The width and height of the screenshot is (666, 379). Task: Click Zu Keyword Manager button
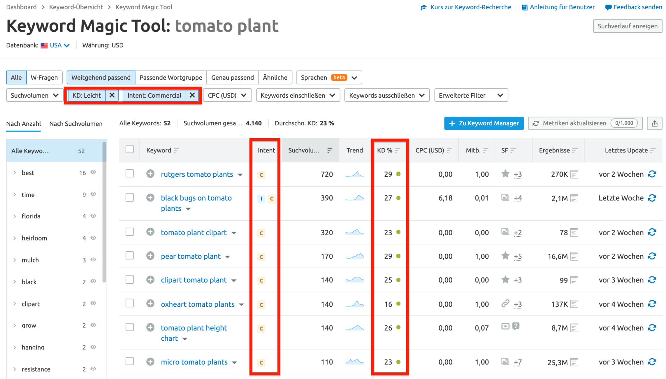484,123
